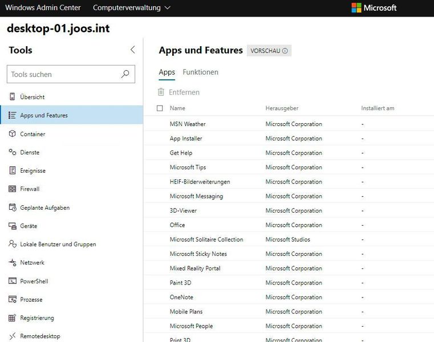Select Microsoft Messaging entry
This screenshot has height=342, width=434.
[x=289, y=196]
